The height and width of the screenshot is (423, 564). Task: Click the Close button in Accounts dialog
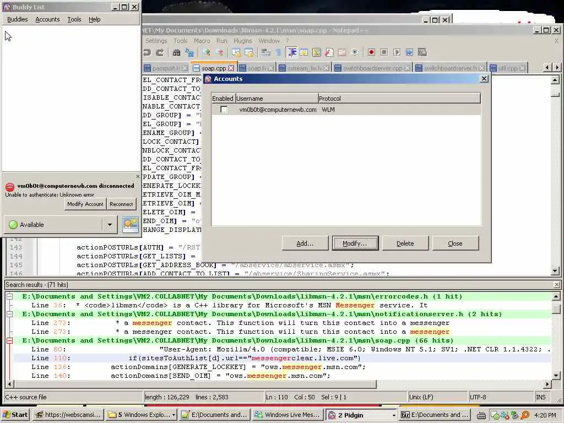point(455,243)
